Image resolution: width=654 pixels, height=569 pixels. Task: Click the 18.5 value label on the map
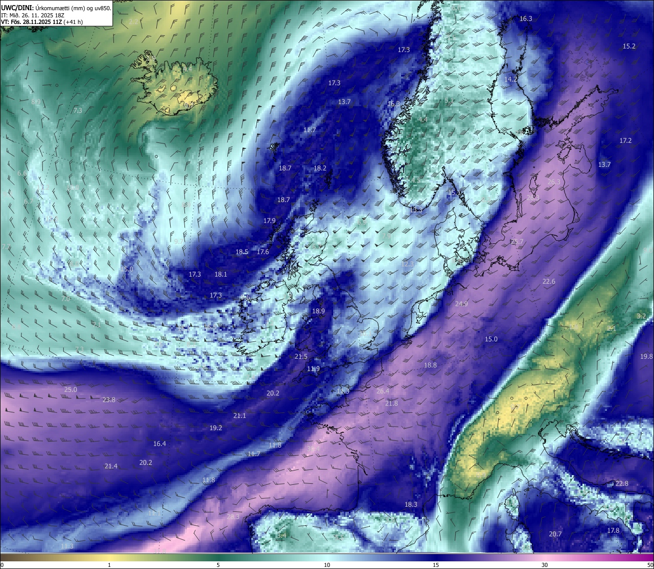coord(242,252)
